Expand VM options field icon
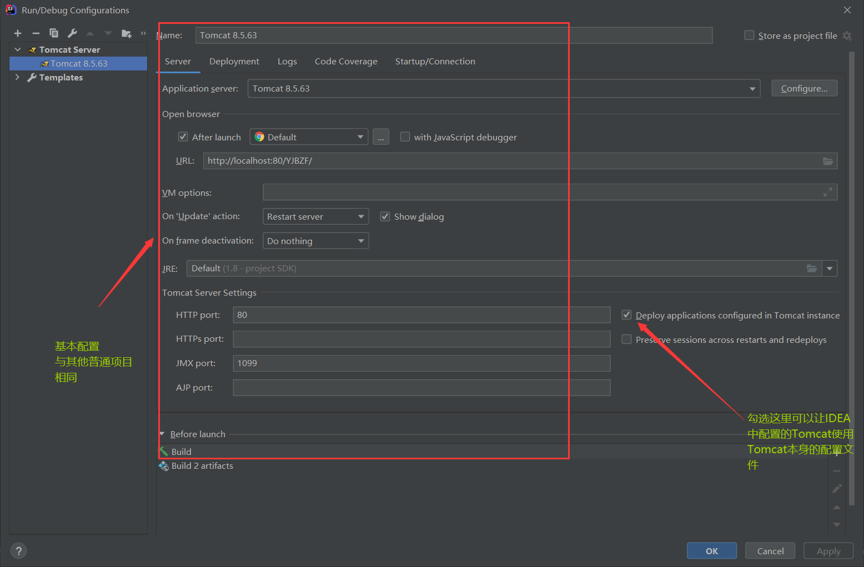Image resolution: width=864 pixels, height=567 pixels. coord(827,192)
